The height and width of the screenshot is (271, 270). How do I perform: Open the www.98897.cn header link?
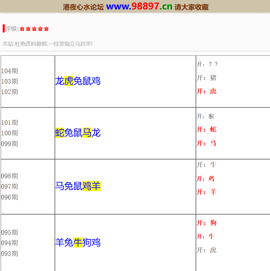[x=139, y=6]
